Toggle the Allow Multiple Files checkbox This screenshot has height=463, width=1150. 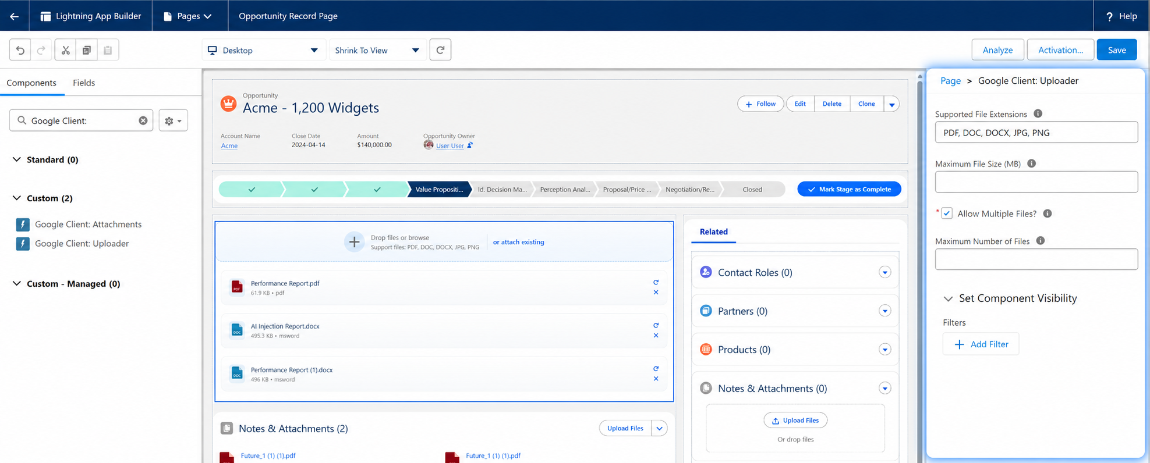[x=947, y=213]
